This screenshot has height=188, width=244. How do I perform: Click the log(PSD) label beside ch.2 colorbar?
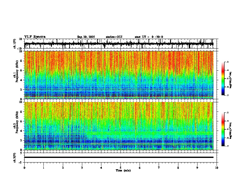(230, 131)
